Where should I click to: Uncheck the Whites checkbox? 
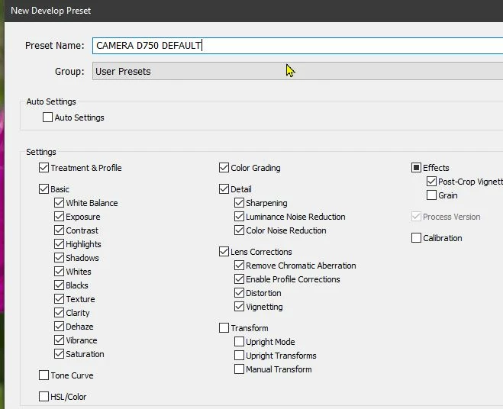tap(59, 272)
